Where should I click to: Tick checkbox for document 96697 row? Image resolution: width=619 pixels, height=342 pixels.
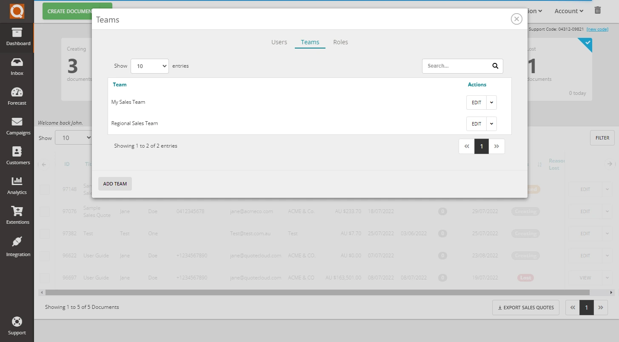(45, 278)
